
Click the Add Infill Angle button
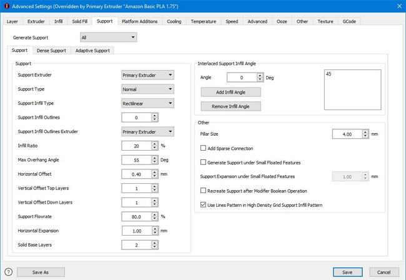click(230, 92)
